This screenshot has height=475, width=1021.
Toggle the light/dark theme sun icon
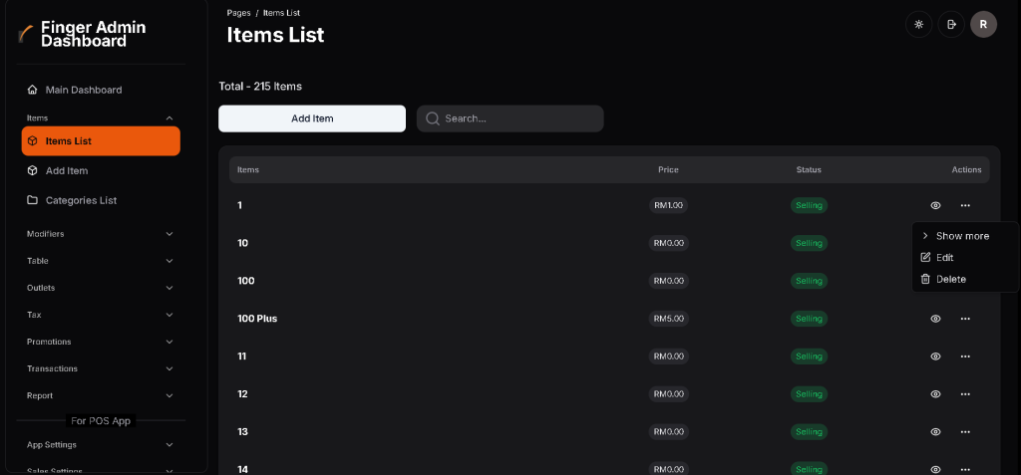coord(918,24)
